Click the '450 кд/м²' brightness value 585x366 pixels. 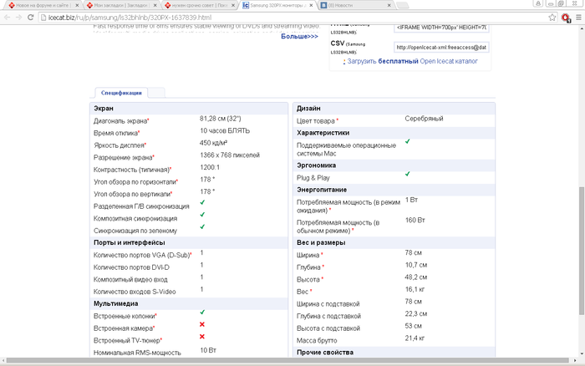(x=213, y=143)
